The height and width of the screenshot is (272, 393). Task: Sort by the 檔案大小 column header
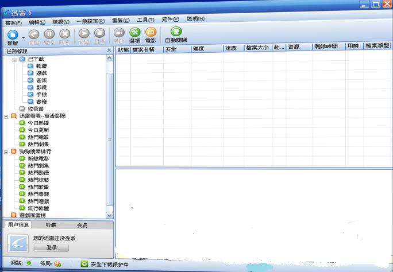[x=257, y=48]
